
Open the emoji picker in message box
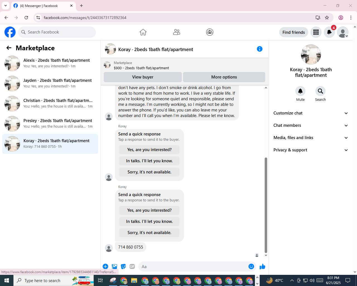(251, 266)
